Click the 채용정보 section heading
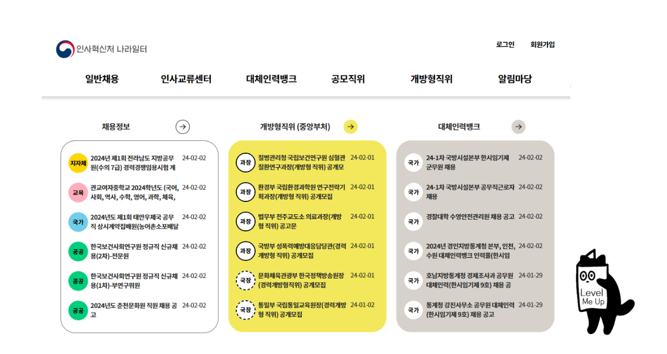Image resolution: width=667 pixels, height=354 pixels. [116, 127]
